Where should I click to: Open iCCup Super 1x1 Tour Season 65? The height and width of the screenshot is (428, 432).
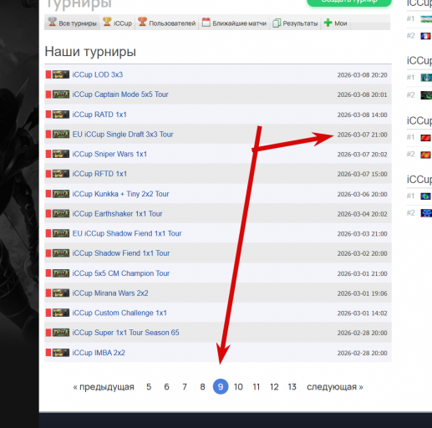click(x=125, y=333)
